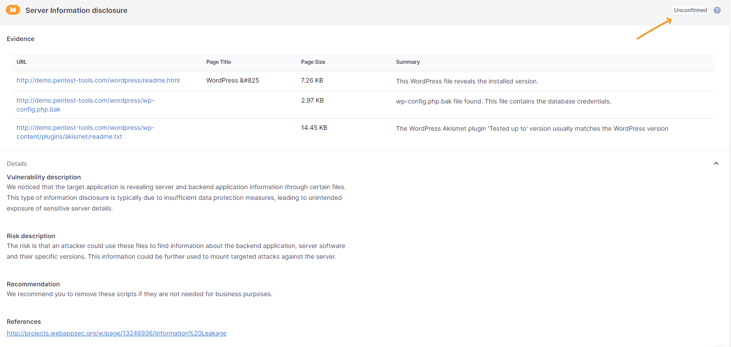The height and width of the screenshot is (347, 731).
Task: Click the Page Title column header
Action: 218,62
